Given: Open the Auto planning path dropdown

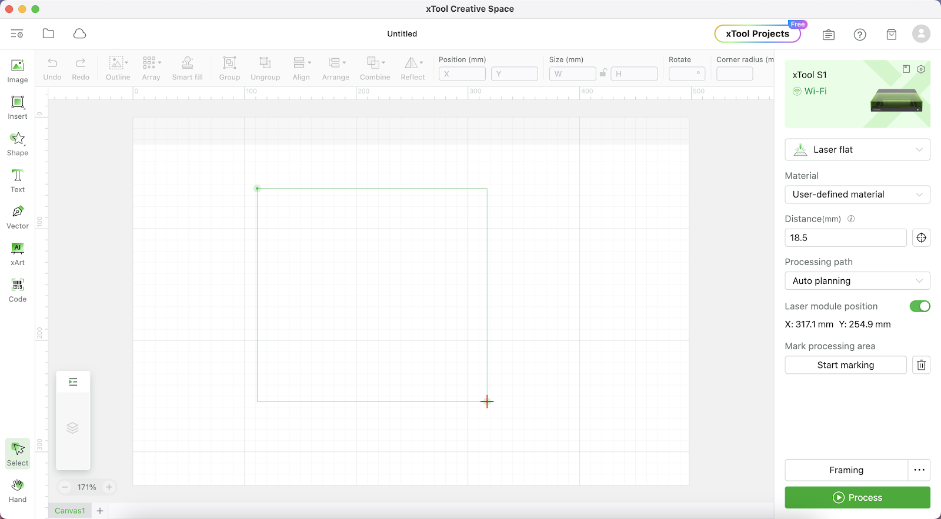Looking at the screenshot, I should point(857,281).
